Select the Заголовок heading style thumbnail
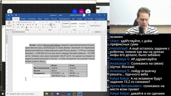This screenshot has height=96, width=171. click(82, 25)
